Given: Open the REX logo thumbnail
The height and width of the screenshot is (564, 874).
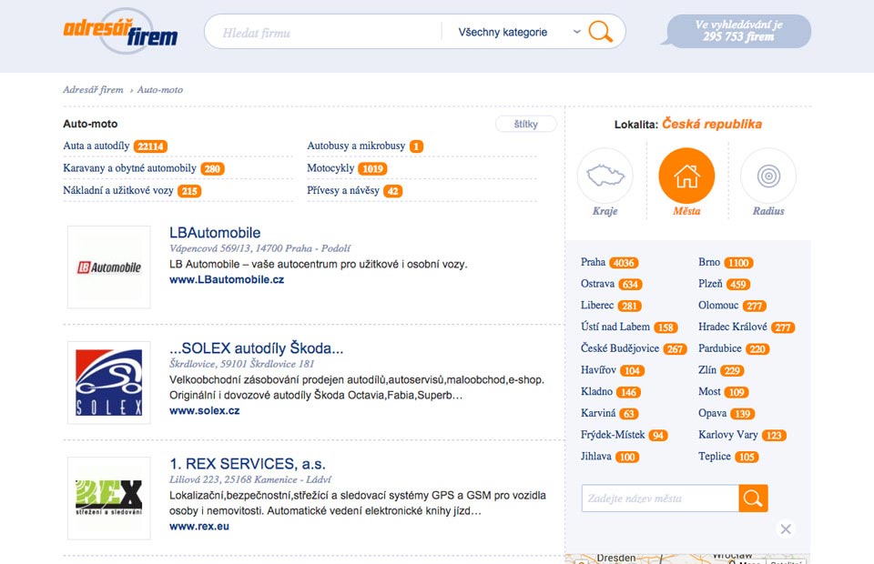Looking at the screenshot, I should click(x=109, y=497).
